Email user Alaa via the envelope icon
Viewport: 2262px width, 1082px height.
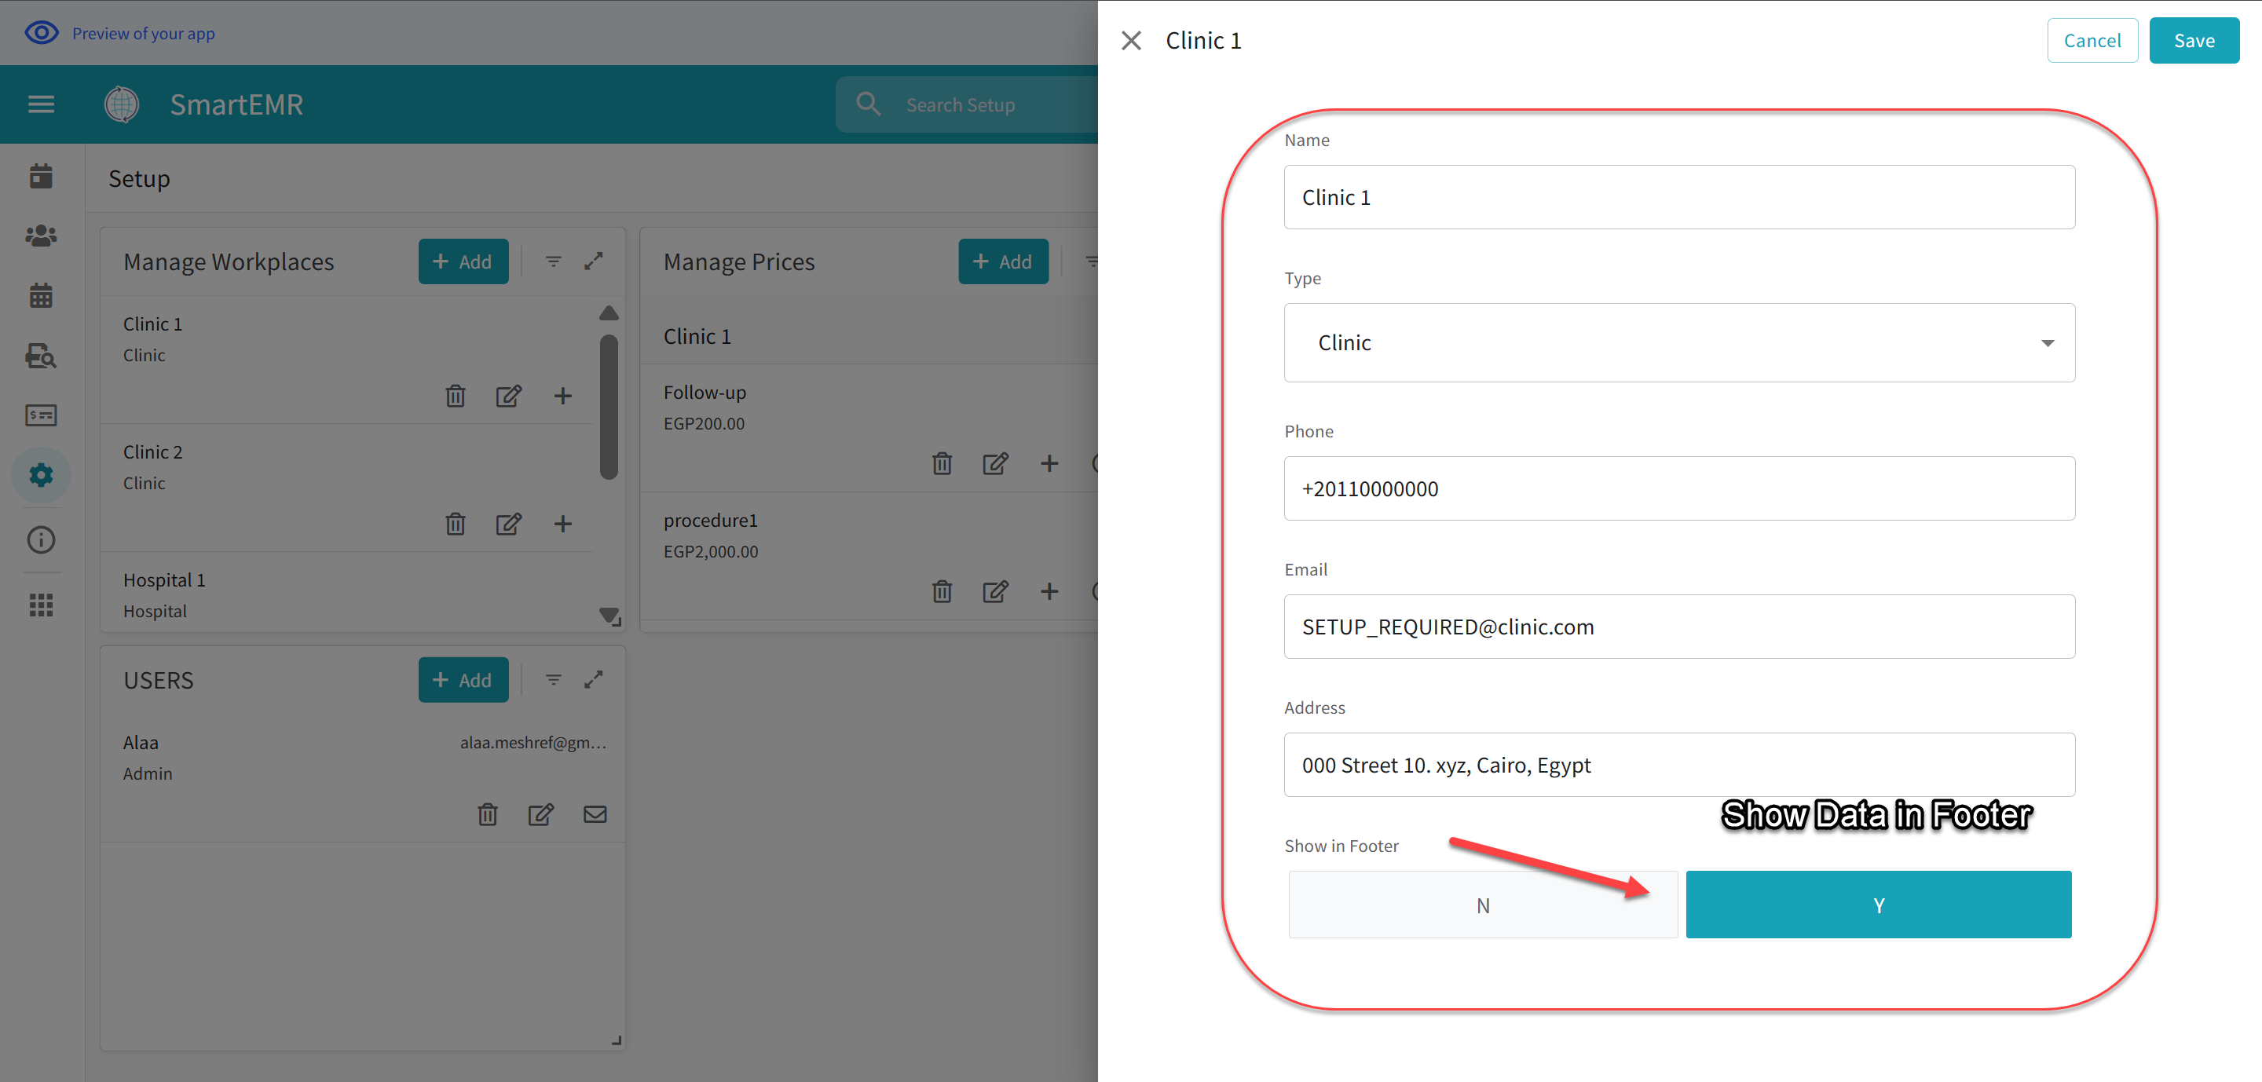(x=595, y=814)
